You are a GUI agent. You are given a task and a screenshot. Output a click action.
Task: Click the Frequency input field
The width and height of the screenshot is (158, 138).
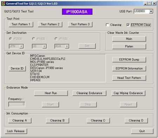click(x=17, y=104)
